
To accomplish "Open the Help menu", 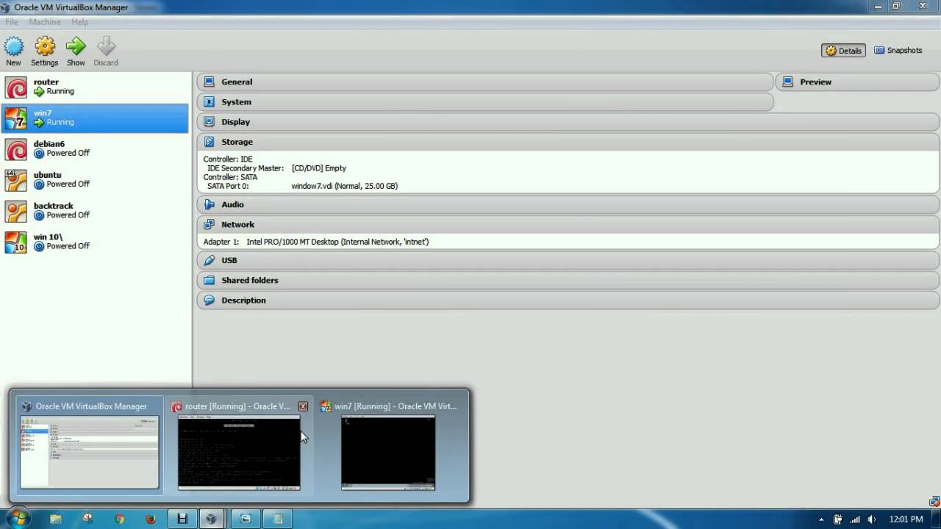I will [x=80, y=22].
